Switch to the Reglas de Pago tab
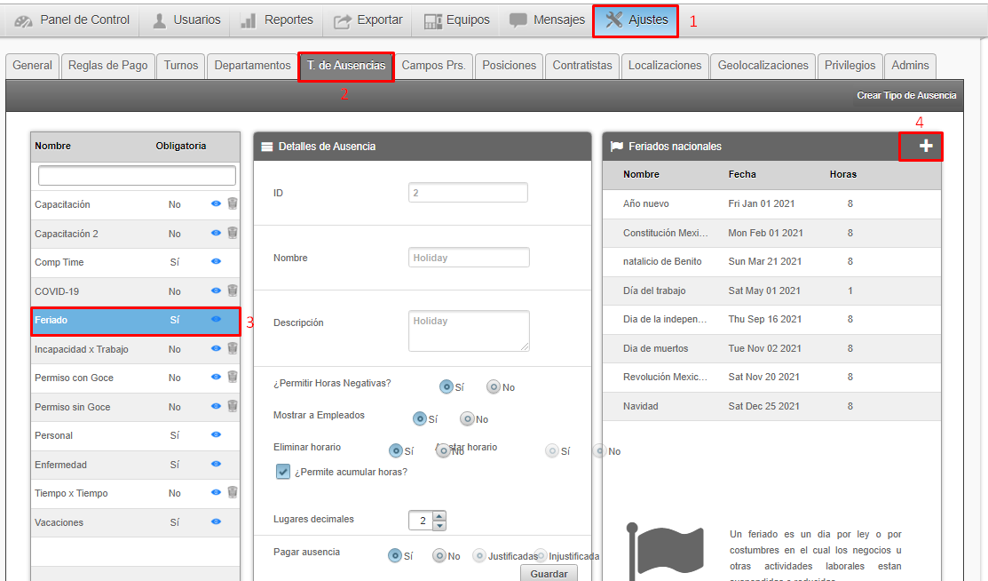Viewport: 988px width, 581px height. (x=107, y=66)
